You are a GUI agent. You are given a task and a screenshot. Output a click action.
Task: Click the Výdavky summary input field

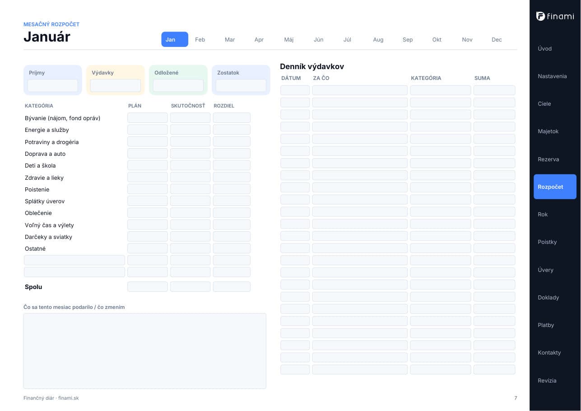point(116,85)
